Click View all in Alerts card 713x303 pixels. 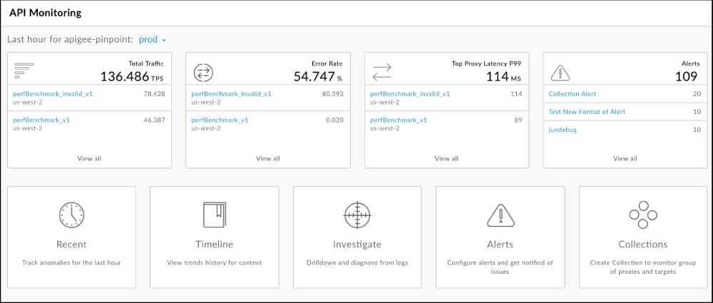(625, 159)
